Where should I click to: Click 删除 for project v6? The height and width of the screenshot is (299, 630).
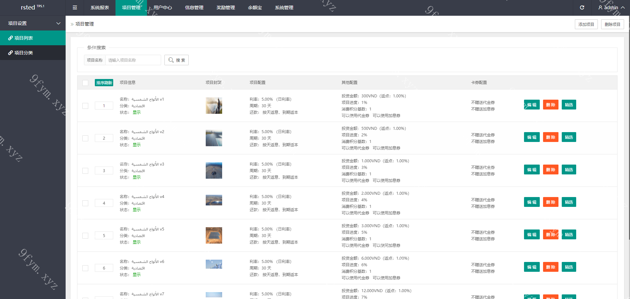click(x=551, y=267)
